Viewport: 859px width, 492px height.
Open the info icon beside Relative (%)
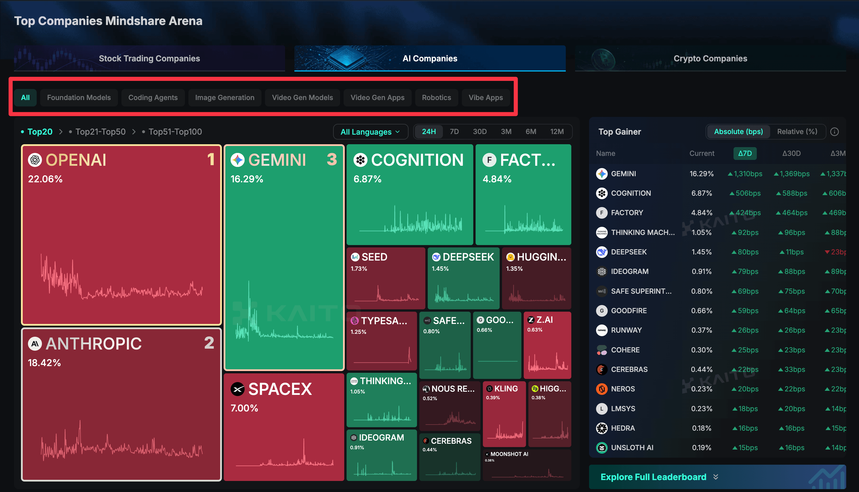(x=834, y=132)
